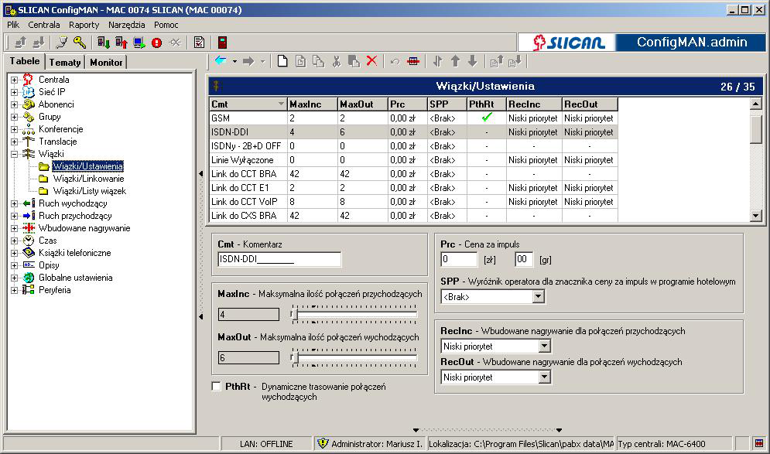This screenshot has height=454, width=770.
Task: Adjust the MaxOut slider track
Action: click(354, 358)
